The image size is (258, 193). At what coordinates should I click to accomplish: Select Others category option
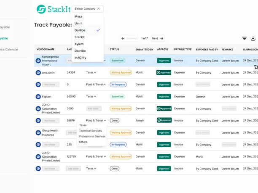coord(83,142)
